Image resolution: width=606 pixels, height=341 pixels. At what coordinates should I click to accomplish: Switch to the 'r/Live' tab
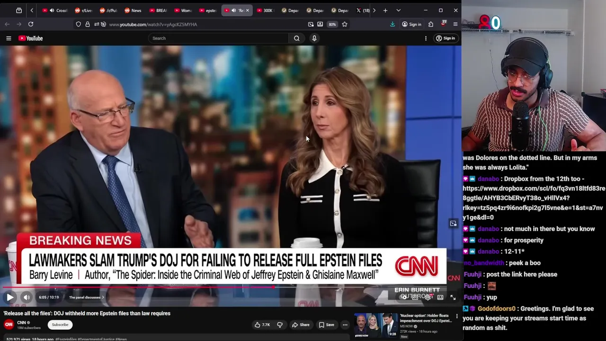pyautogui.click(x=83, y=10)
